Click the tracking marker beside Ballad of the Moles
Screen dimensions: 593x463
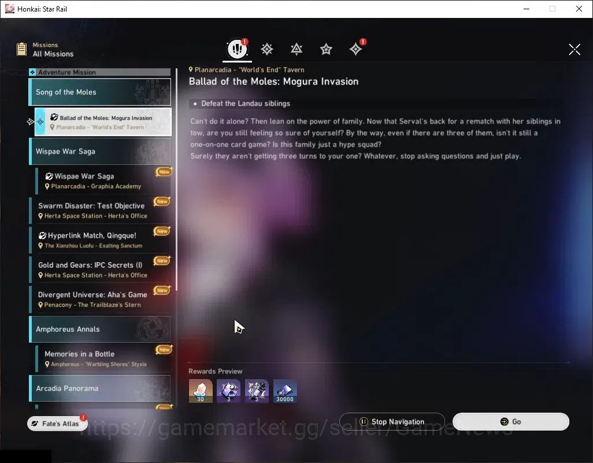pyautogui.click(x=31, y=122)
